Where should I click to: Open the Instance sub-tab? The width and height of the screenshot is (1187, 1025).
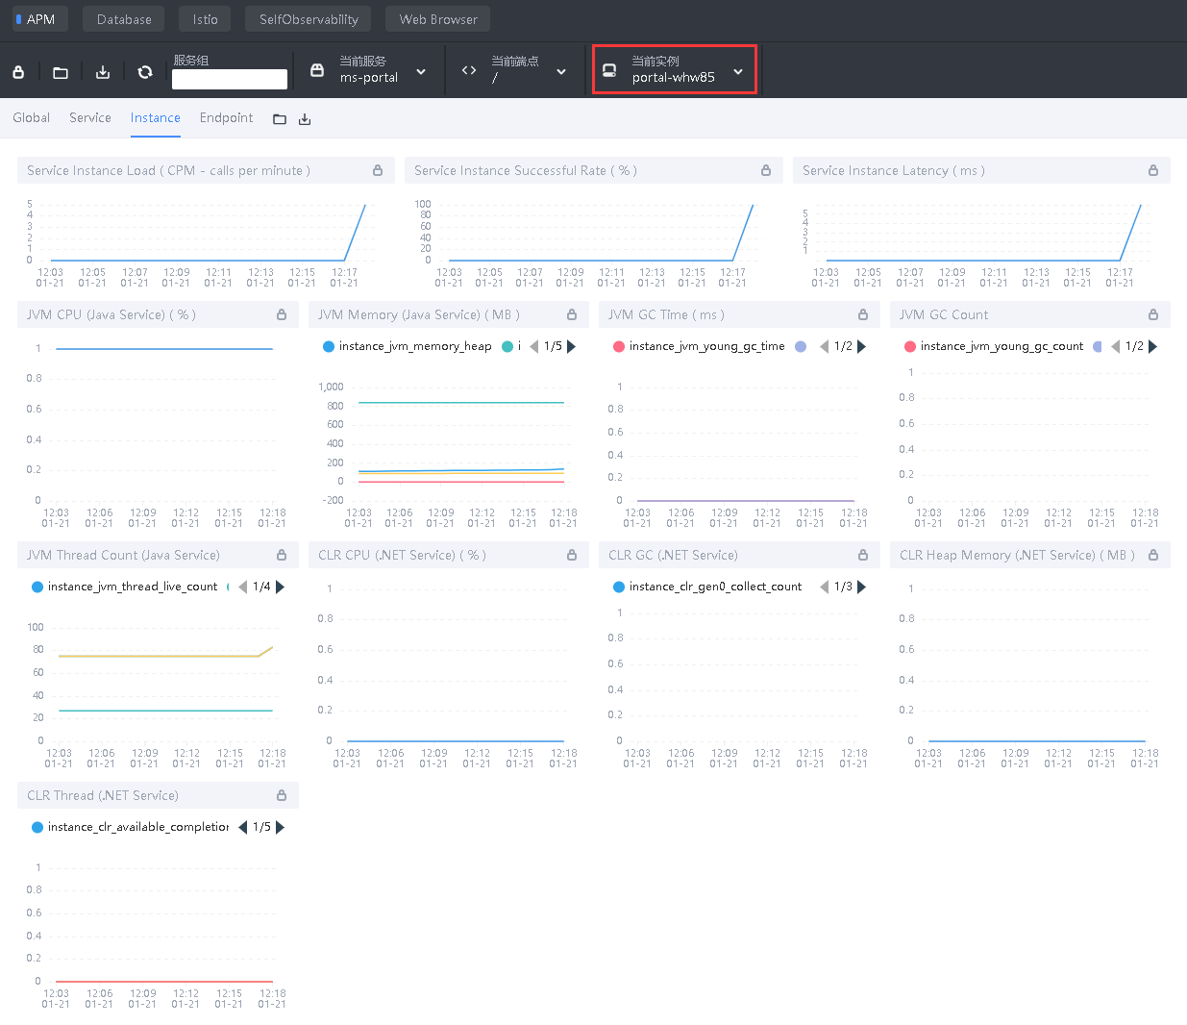tap(156, 117)
